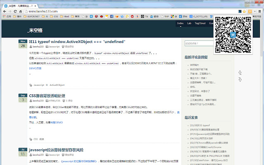Image resolution: width=264 pixels, height=165 pixels.
Task: Click the DEMO页面 link in first post
Action: pos(35,68)
